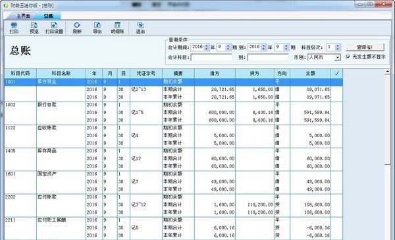Click the 凭证字号 column header
This screenshot has width=395, height=240.
(x=146, y=73)
